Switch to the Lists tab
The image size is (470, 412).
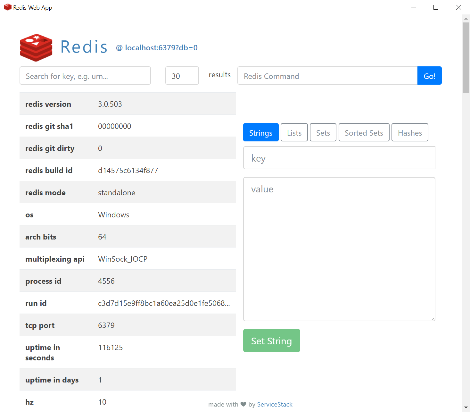[x=294, y=132]
